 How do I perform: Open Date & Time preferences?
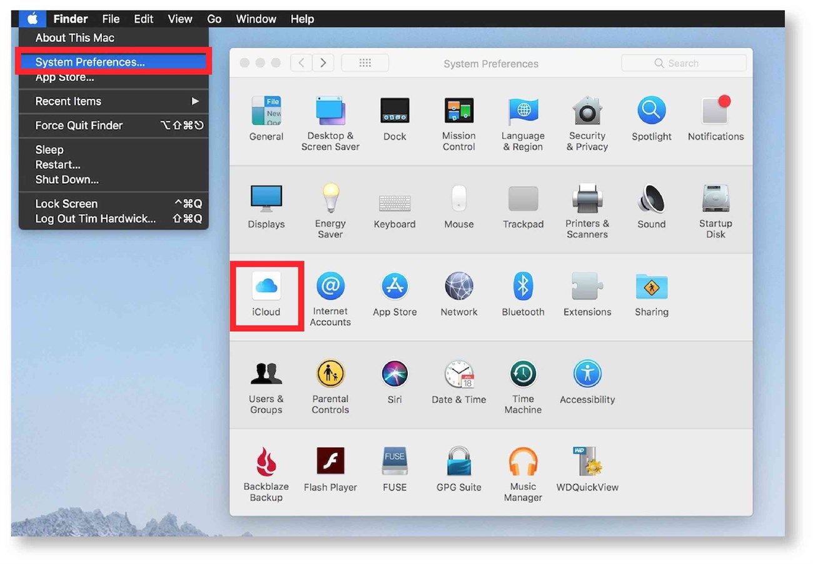coord(459,382)
